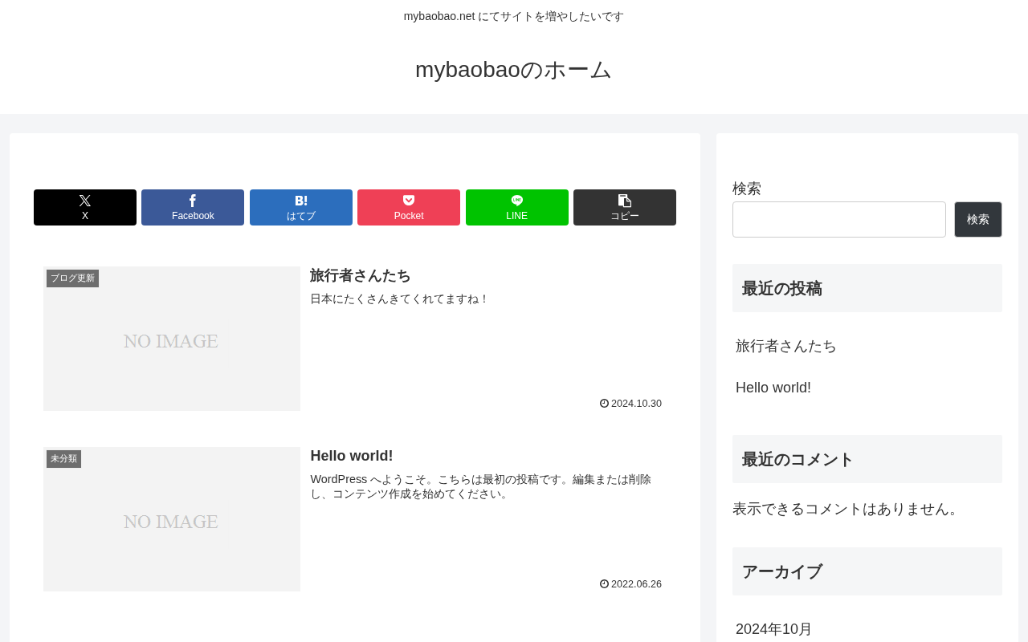Viewport: 1028px width, 642px height.
Task: Click the clock icon beside 2024.10.30
Action: (604, 404)
